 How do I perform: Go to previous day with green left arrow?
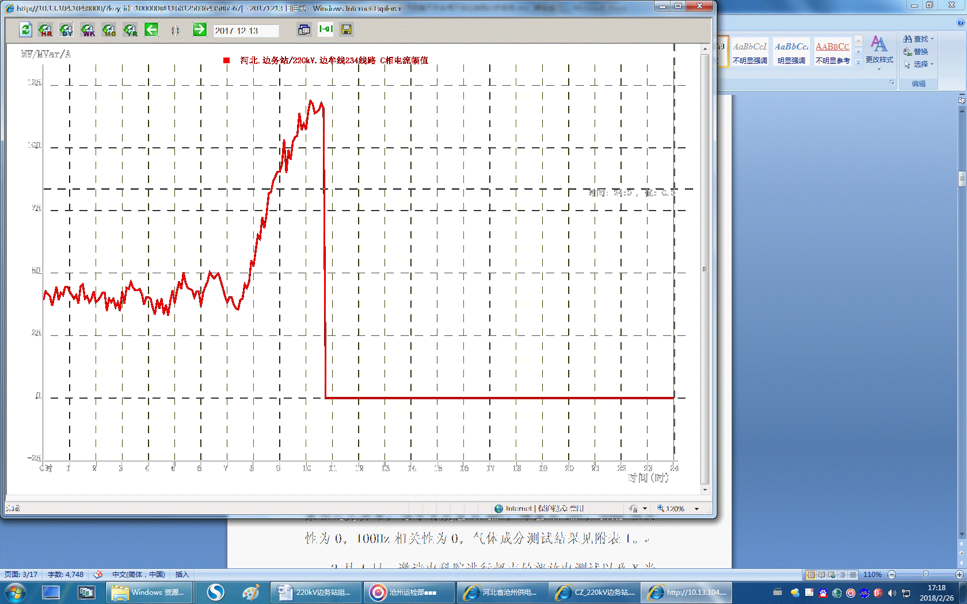(151, 29)
